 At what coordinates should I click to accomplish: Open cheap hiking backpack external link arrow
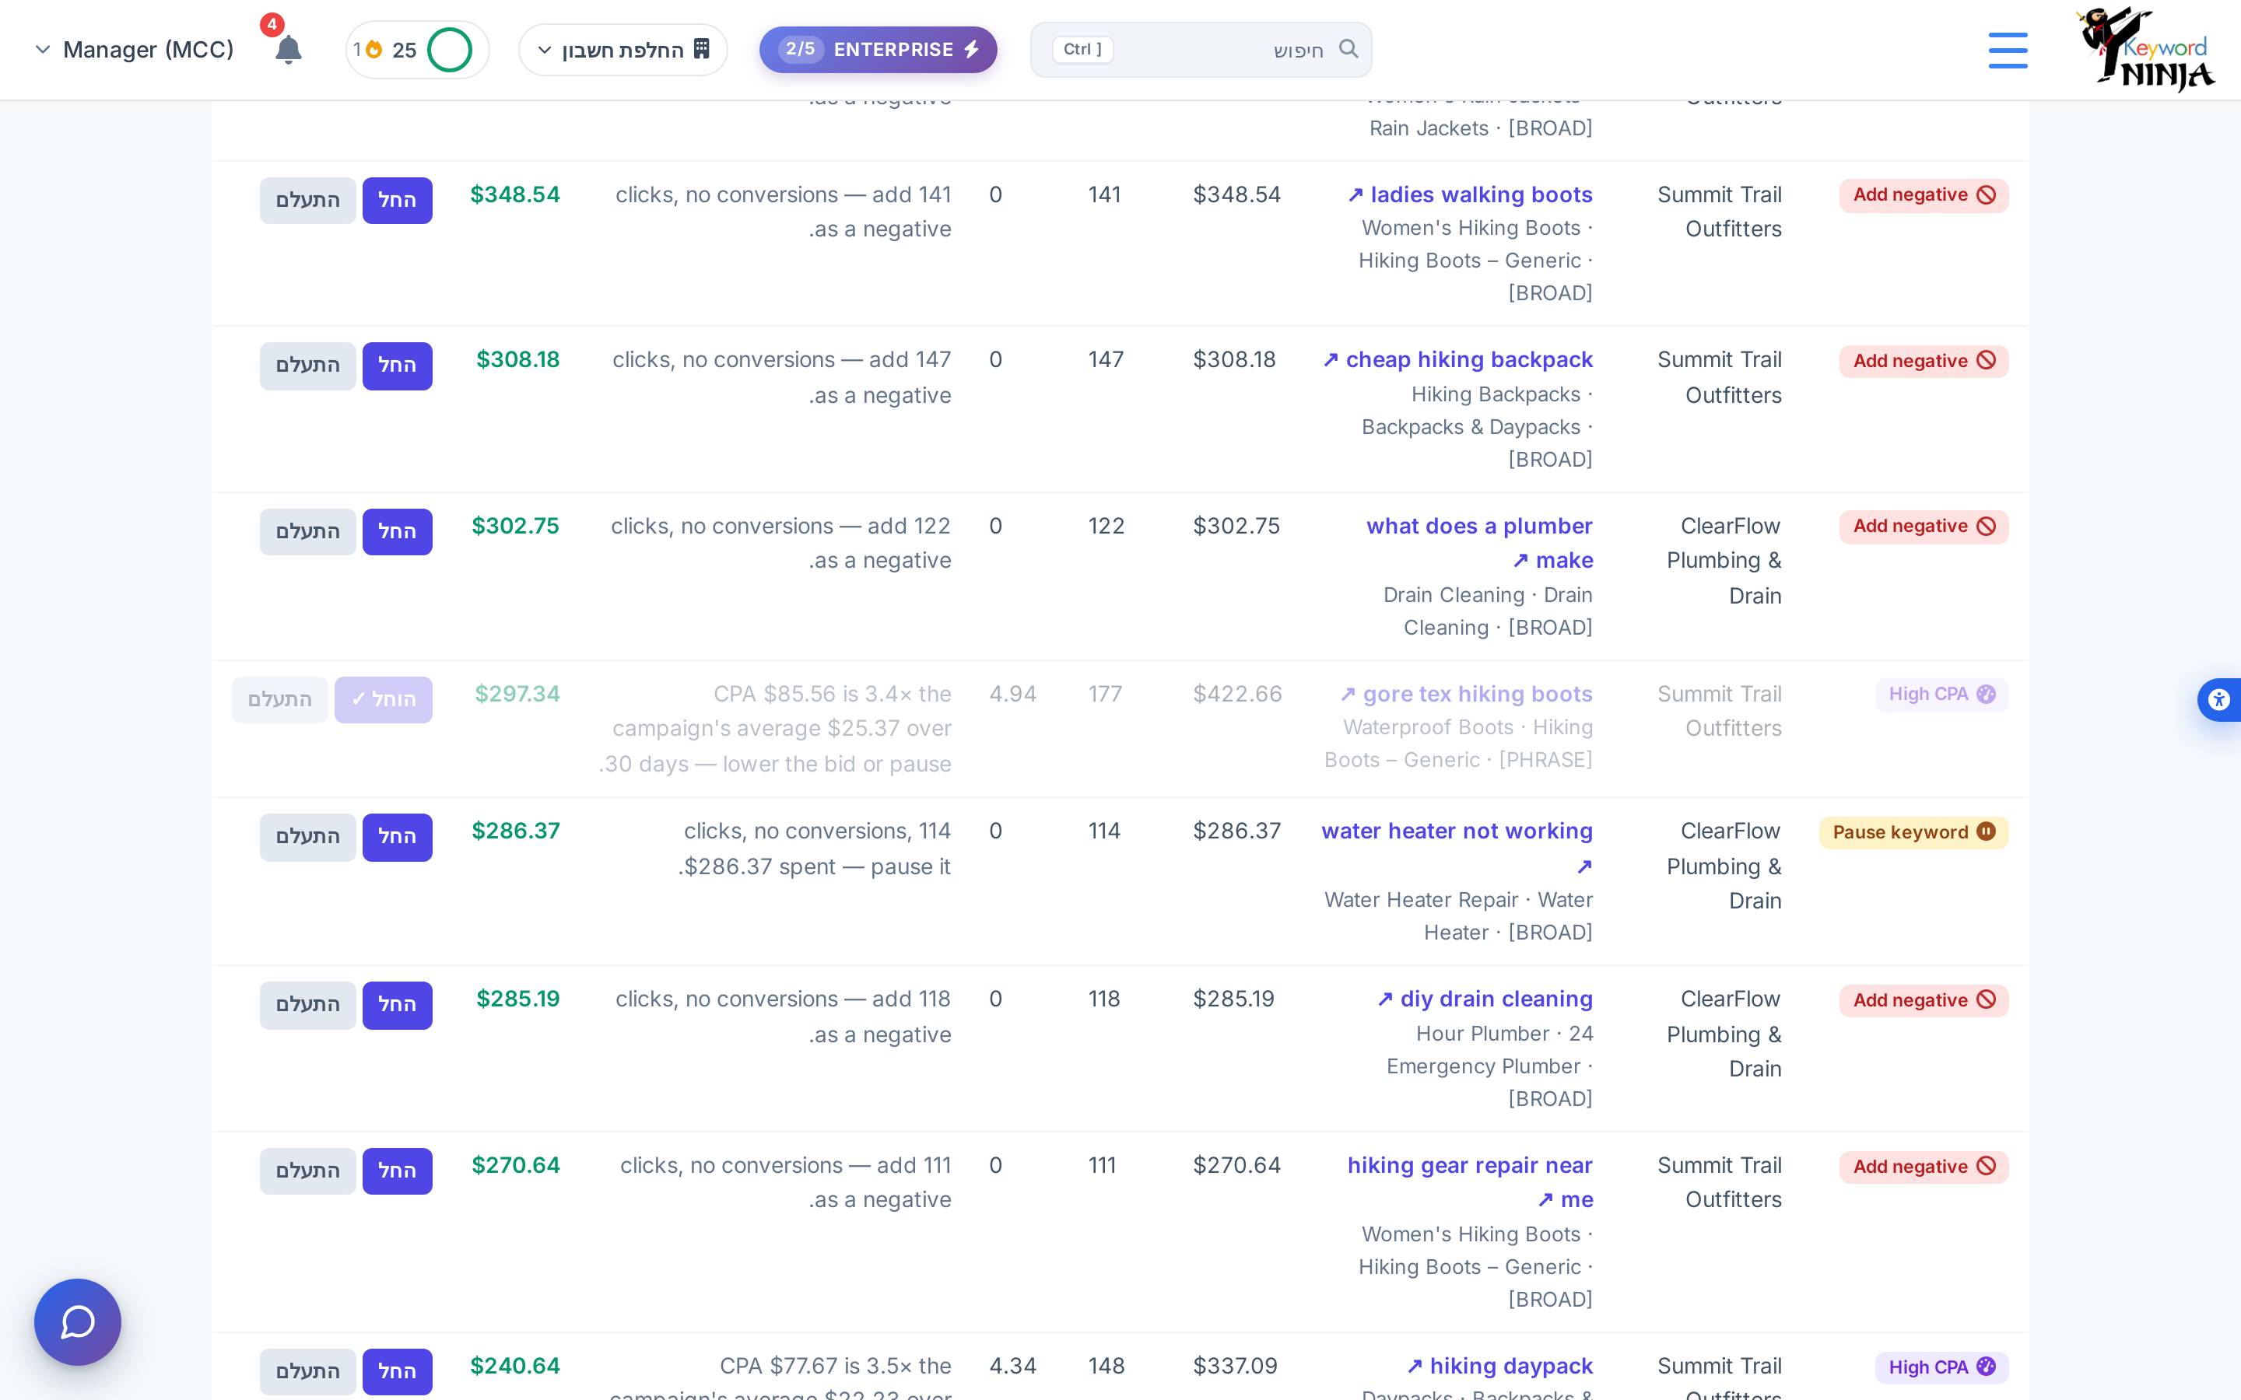[x=1331, y=360]
